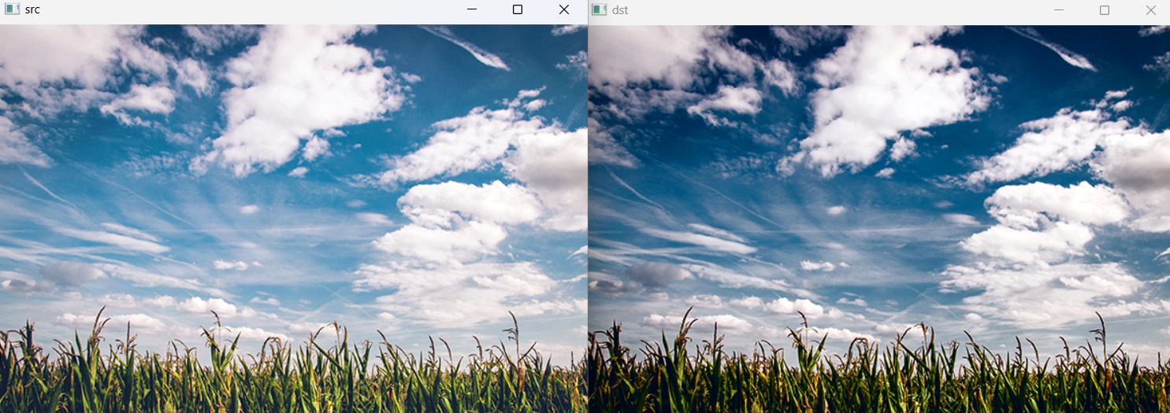Click the image in the src window
This screenshot has width=1170, height=413.
(294, 219)
